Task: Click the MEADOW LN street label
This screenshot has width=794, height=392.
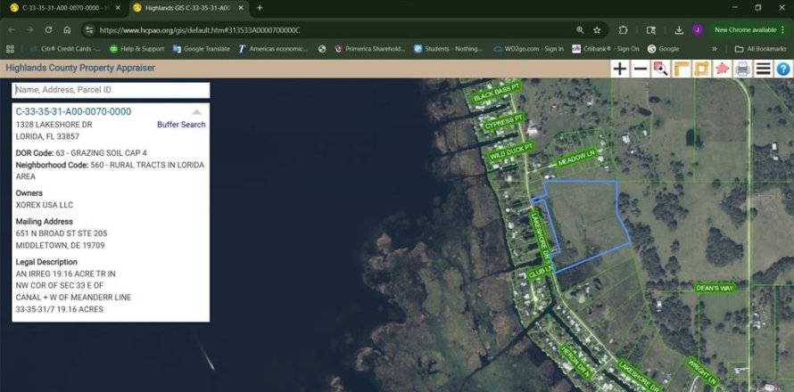Action: tap(575, 159)
